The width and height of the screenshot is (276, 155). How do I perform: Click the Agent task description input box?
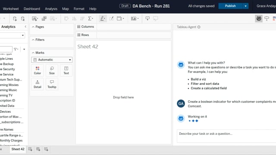click(x=226, y=136)
